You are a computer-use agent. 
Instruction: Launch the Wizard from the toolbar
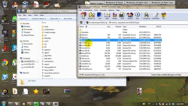click(130, 16)
